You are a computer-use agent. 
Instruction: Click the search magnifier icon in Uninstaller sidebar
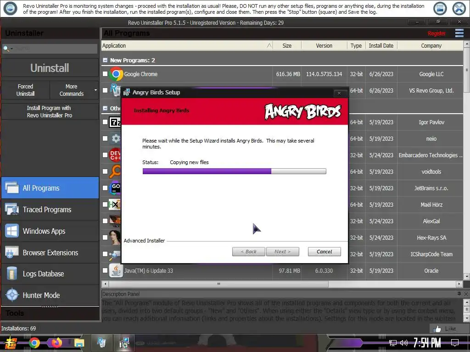[x=6, y=48]
